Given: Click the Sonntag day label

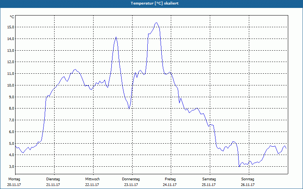Looking at the screenshot, I should (x=248, y=179).
